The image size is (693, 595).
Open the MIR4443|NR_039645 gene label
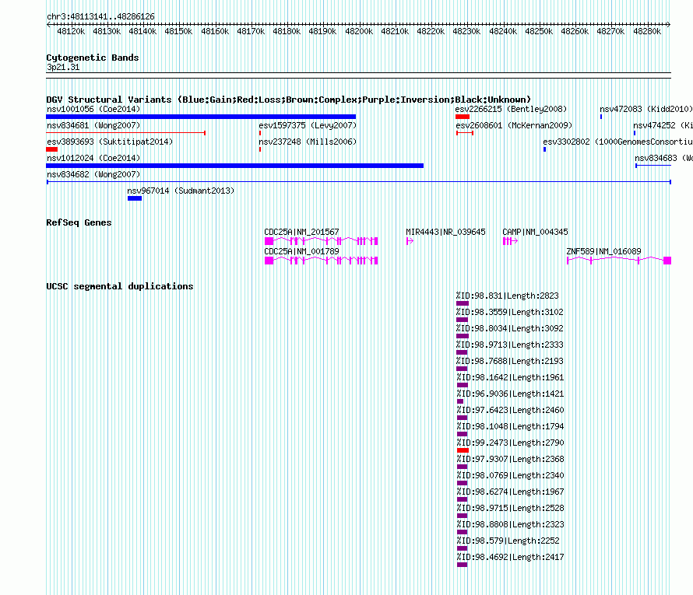445,232
